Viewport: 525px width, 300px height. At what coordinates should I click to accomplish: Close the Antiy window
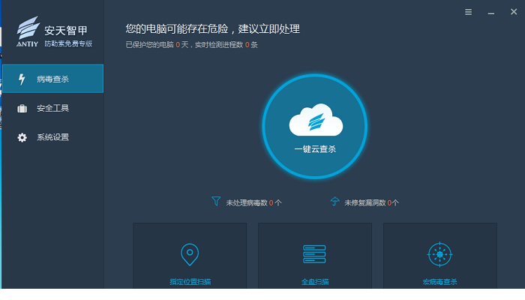(514, 12)
